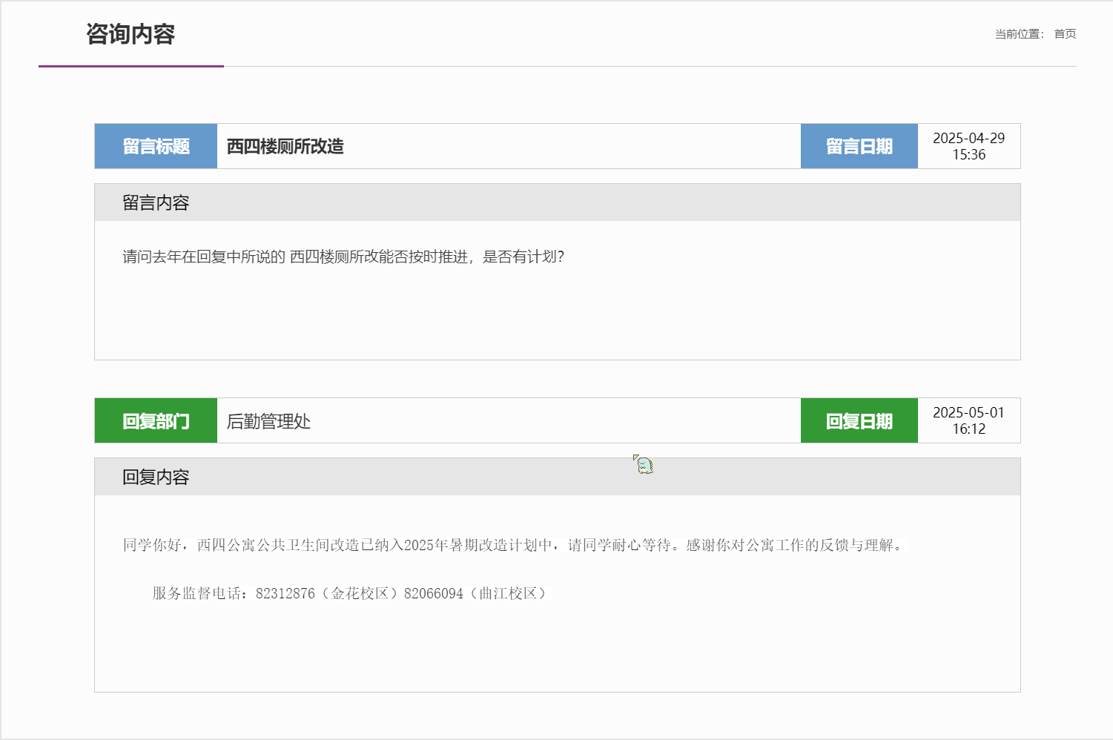Click the reply paragraph starting 同学你好

(515, 545)
